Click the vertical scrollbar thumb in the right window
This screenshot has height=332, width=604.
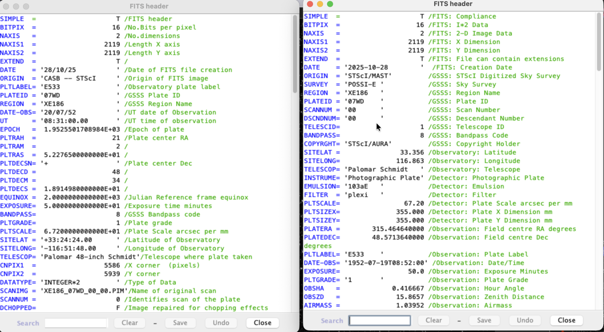click(x=599, y=41)
